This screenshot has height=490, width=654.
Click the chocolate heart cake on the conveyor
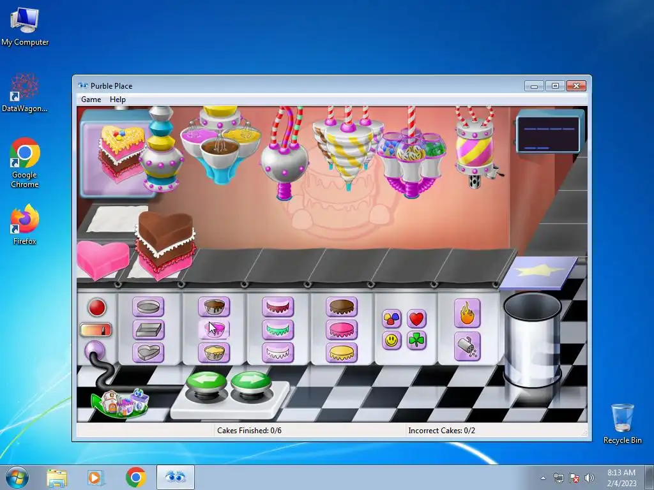165,245
